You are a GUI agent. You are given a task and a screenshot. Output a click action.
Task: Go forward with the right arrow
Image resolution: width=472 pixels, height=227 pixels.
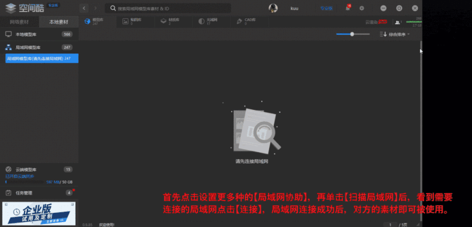95,8
